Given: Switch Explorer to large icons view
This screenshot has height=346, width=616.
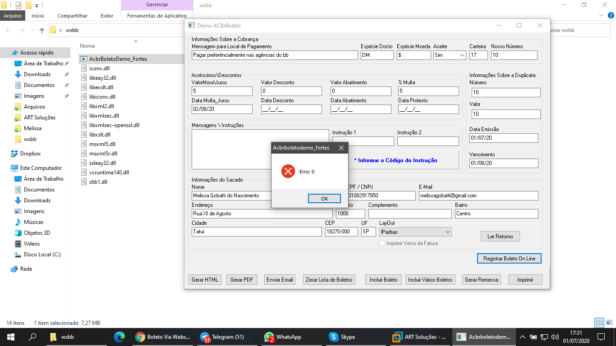Looking at the screenshot, I should click(x=610, y=323).
